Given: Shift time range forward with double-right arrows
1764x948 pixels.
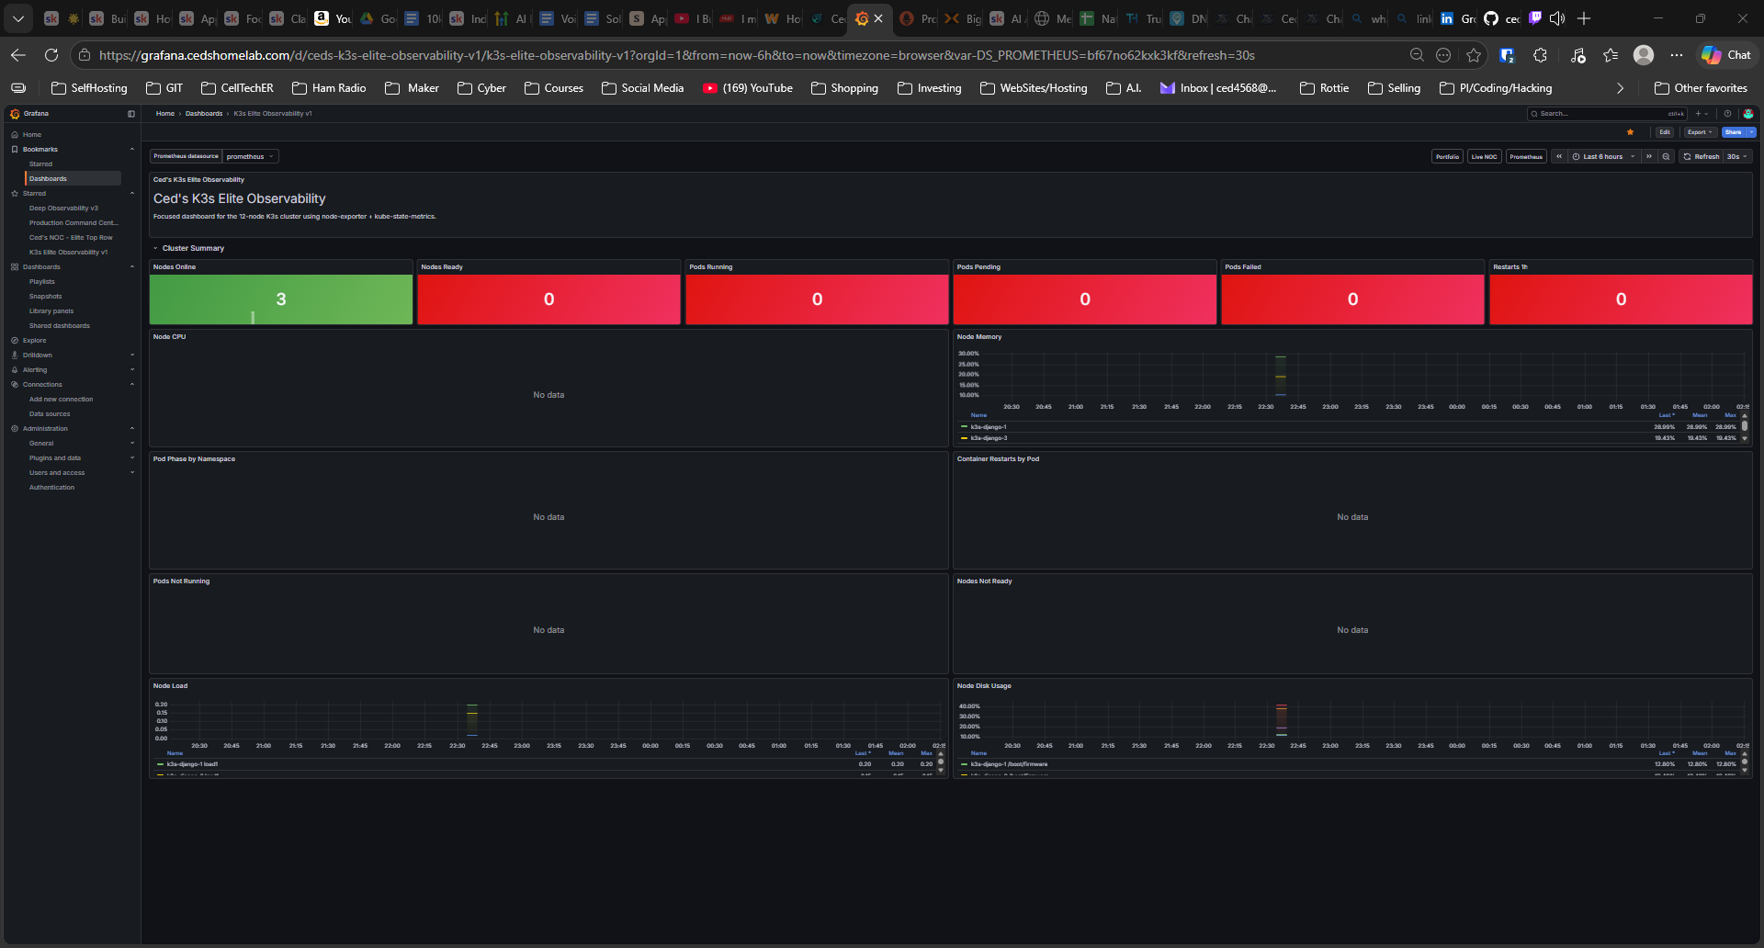Looking at the screenshot, I should [1649, 156].
